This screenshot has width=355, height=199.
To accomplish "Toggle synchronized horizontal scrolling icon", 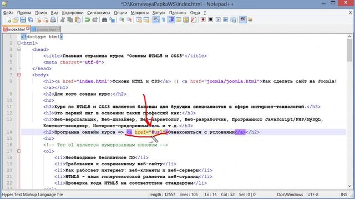I will [146, 20].
